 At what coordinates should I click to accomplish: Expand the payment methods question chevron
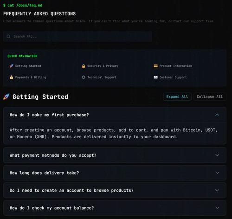pos(217,155)
